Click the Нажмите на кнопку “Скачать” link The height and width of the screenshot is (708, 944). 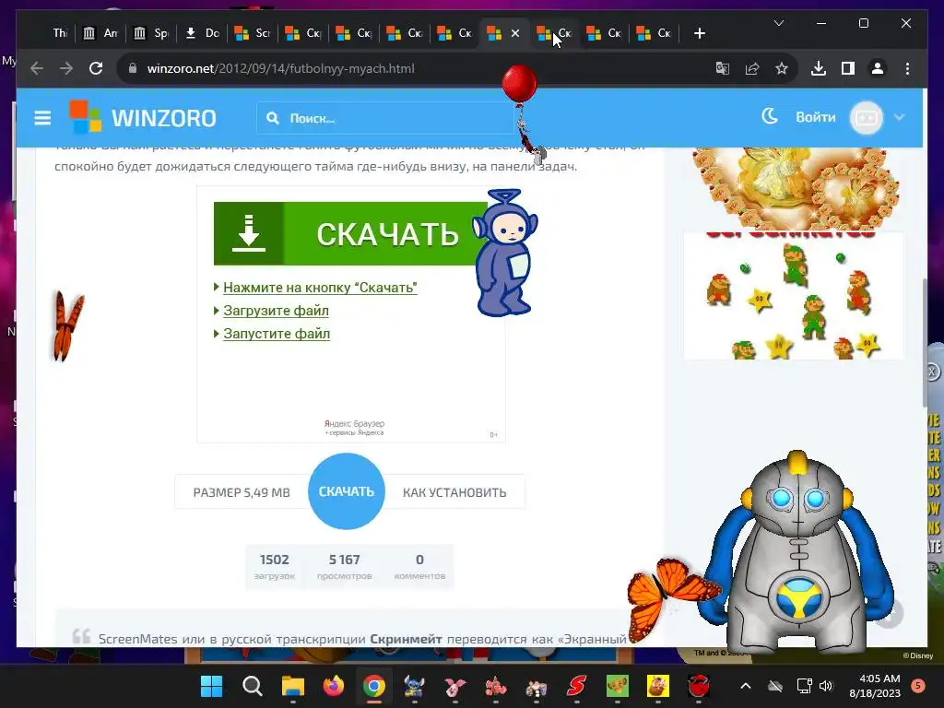tap(320, 288)
